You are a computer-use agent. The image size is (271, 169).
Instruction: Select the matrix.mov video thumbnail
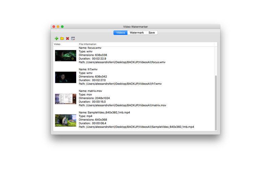[65, 99]
